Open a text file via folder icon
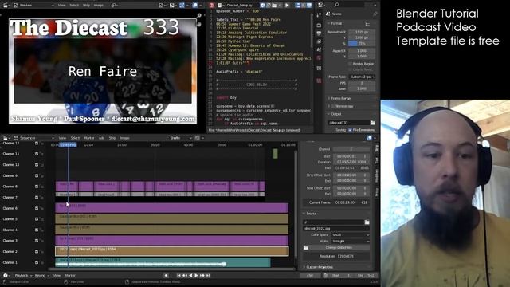Screen dimensions: 510x287 click(x=274, y=6)
